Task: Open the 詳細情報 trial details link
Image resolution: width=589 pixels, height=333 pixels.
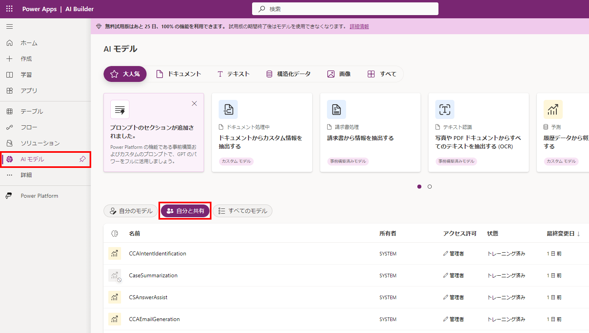Action: coord(359,26)
